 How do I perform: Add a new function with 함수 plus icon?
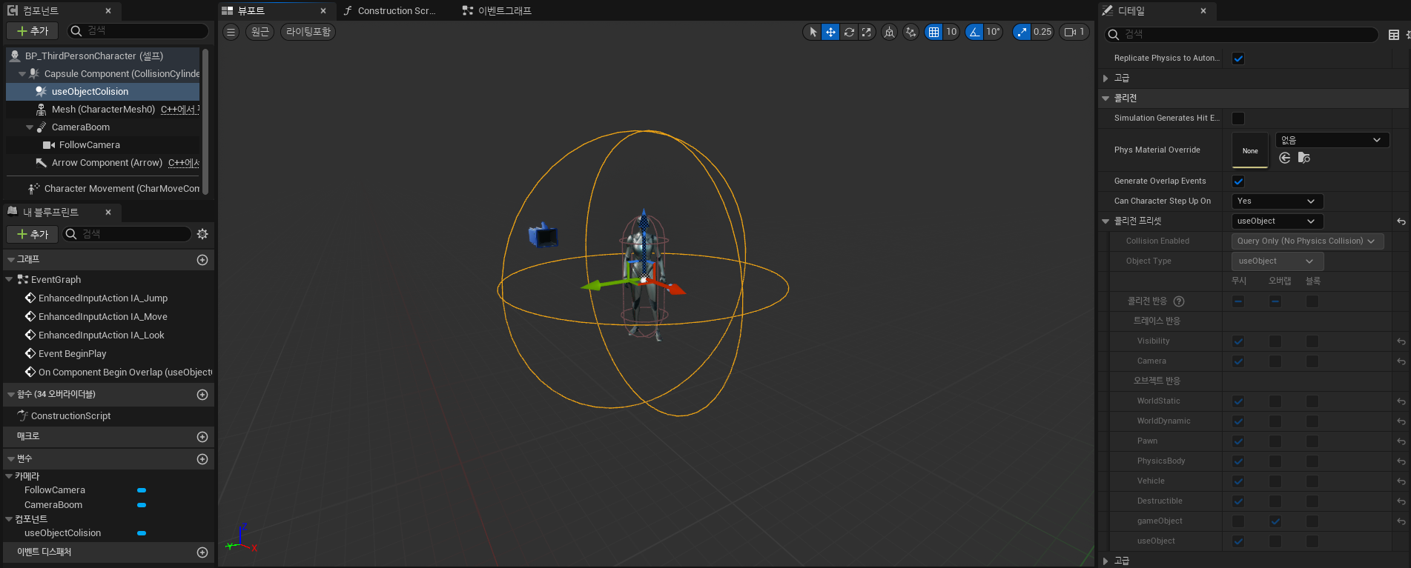(x=202, y=395)
